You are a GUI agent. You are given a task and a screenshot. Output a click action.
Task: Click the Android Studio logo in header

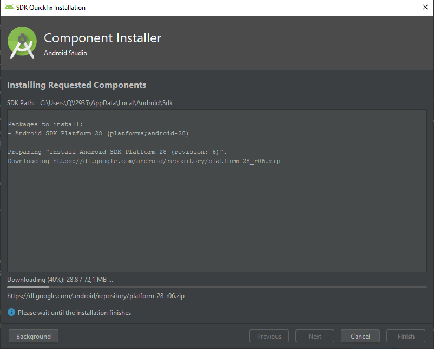point(22,43)
